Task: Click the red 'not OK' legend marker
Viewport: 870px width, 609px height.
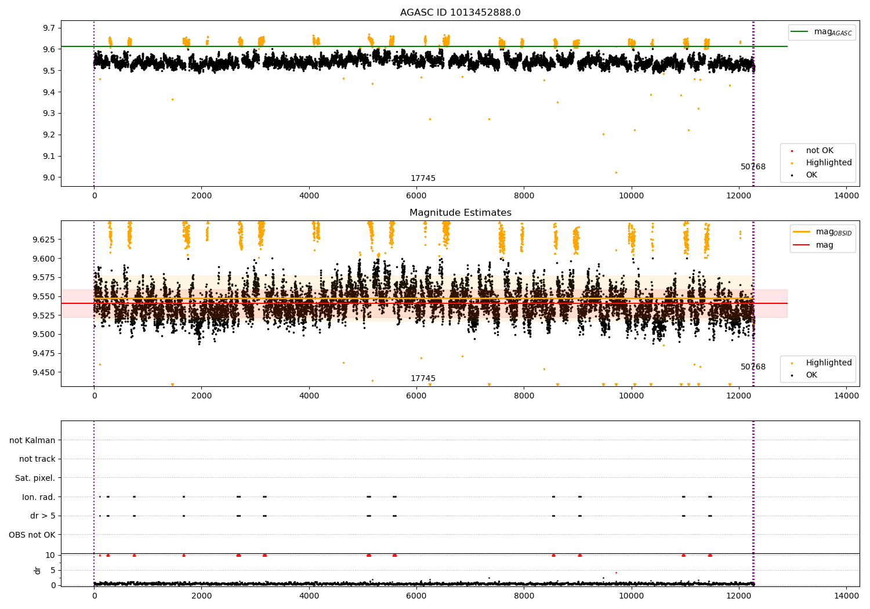Action: point(792,151)
